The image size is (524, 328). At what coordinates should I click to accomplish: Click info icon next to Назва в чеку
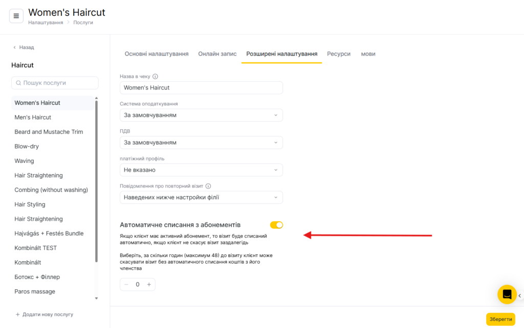(155, 77)
